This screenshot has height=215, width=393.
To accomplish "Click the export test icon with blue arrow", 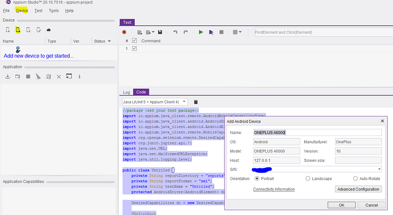I will pyautogui.click(x=148, y=32).
